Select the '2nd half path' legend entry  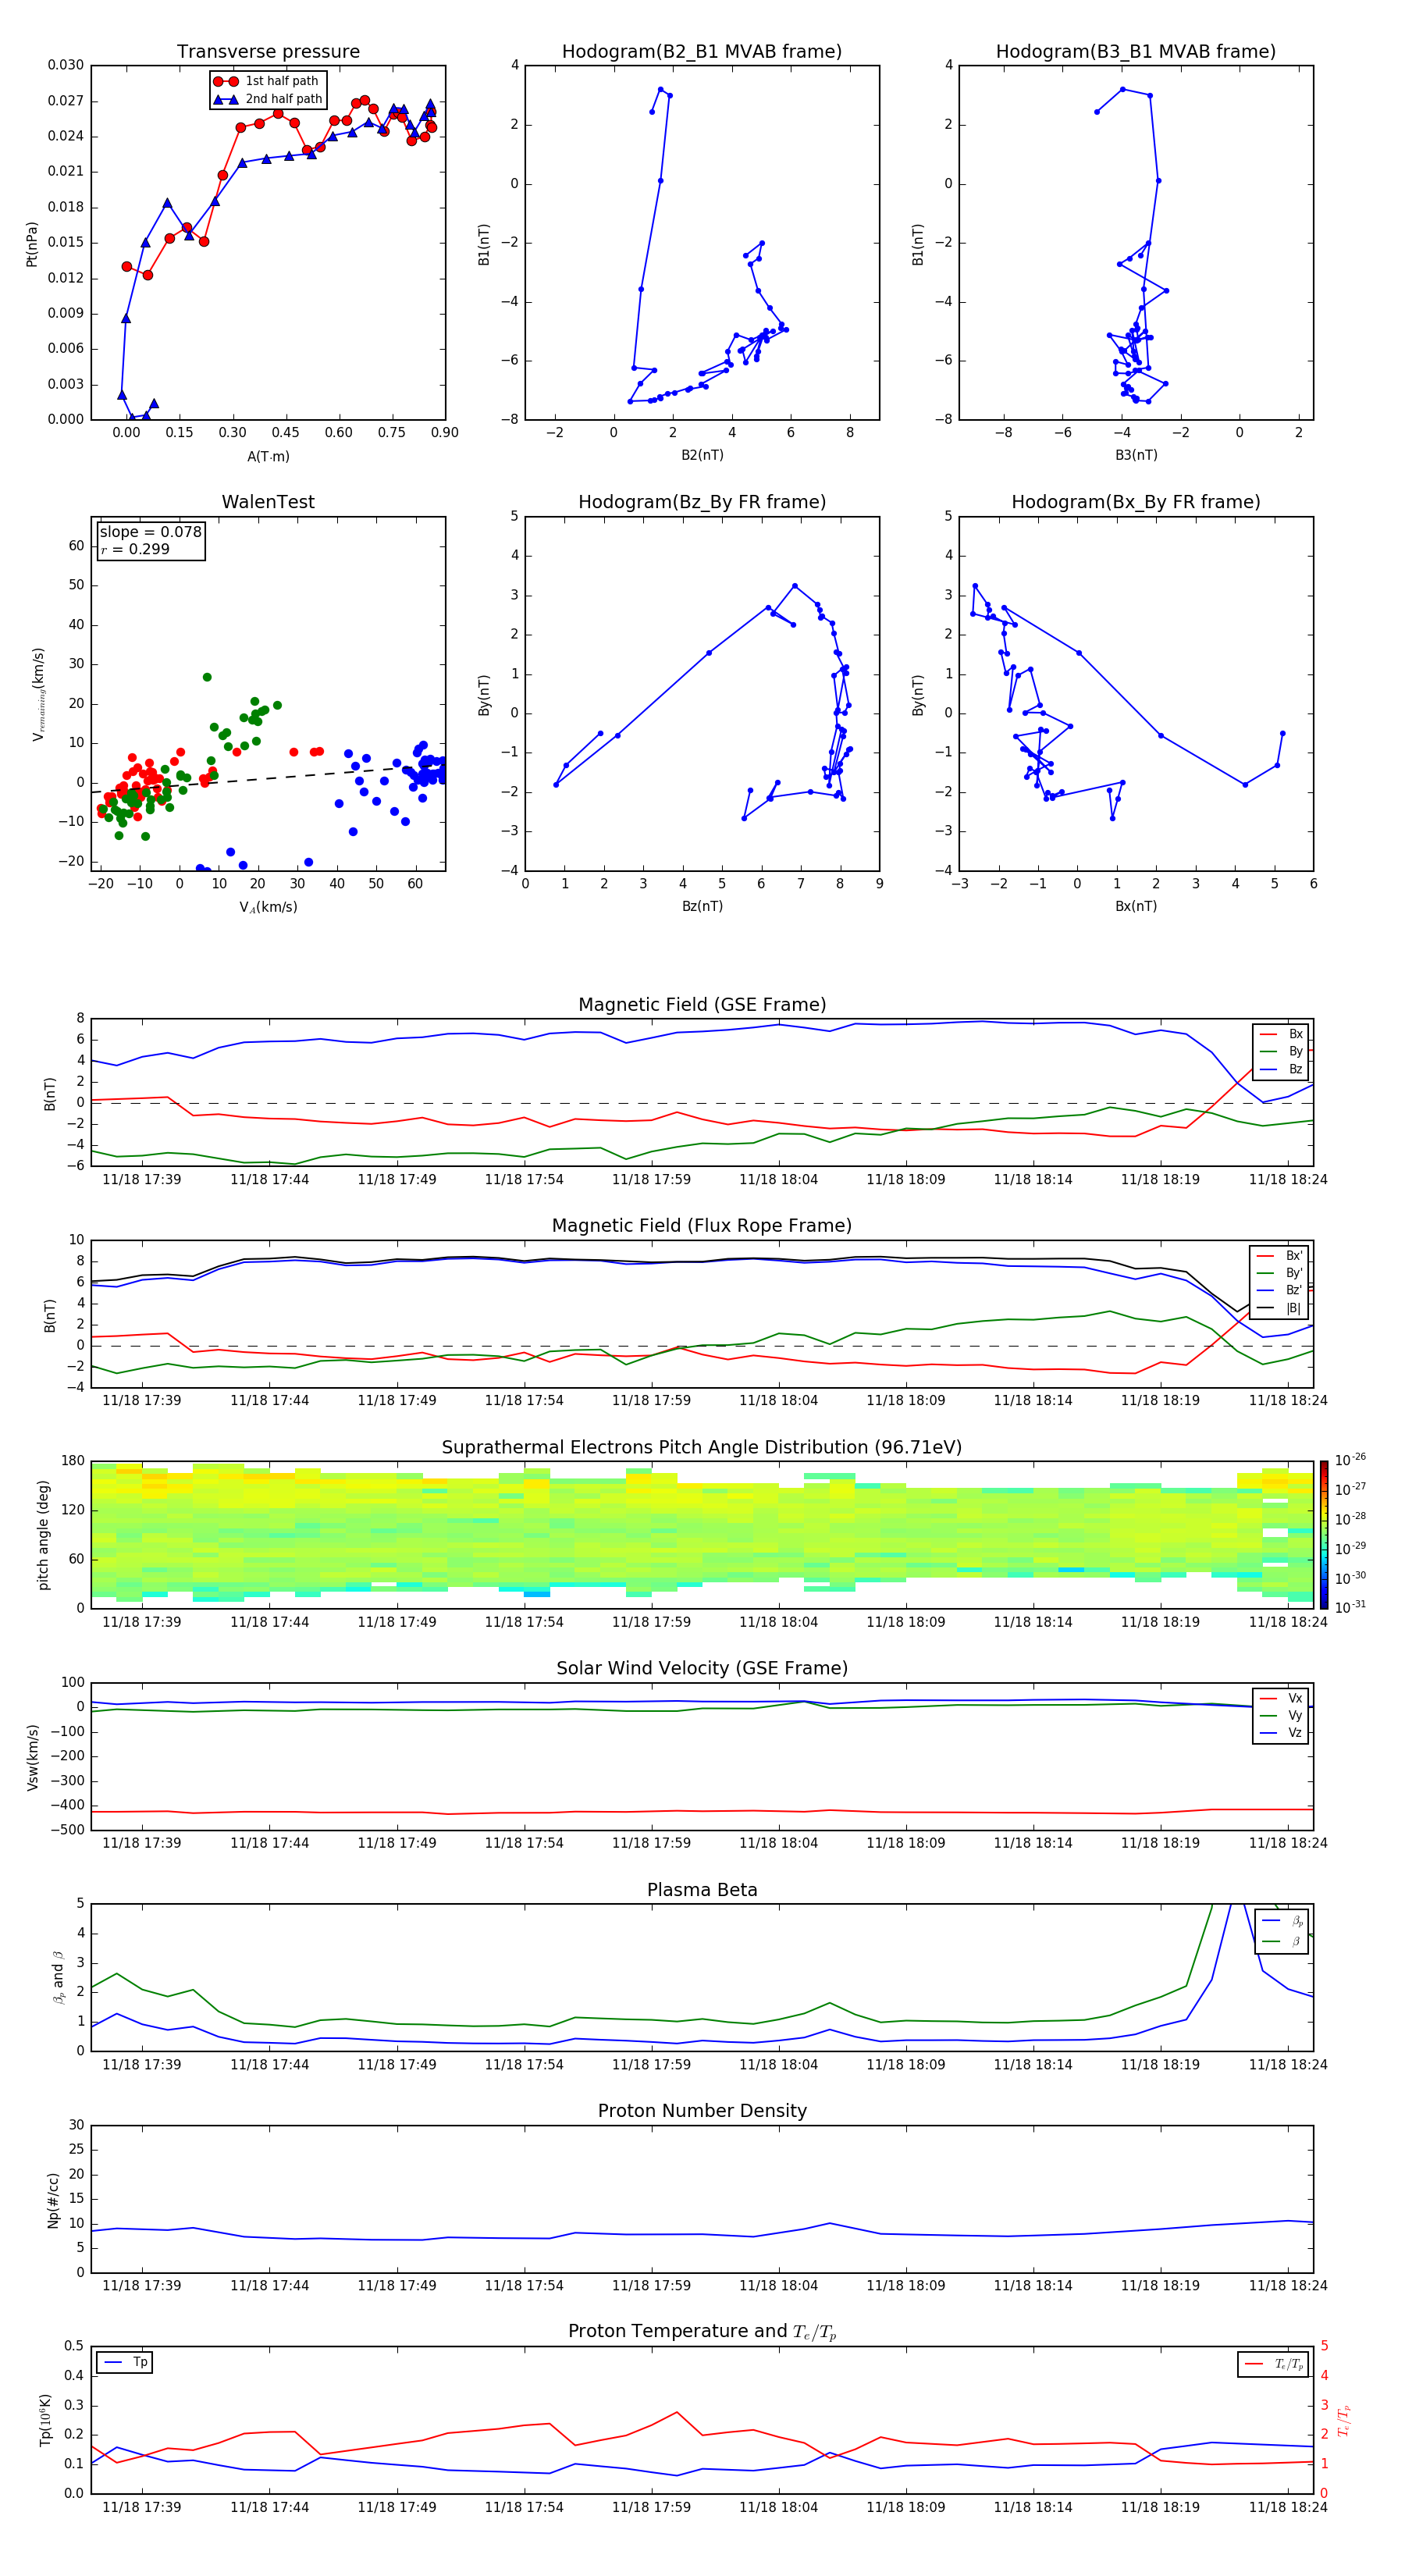tap(268, 99)
